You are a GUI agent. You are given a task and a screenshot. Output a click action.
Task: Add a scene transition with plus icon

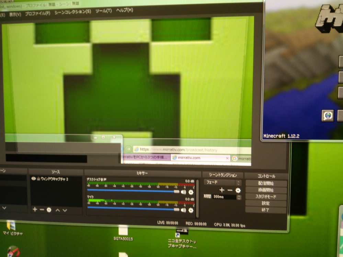click(x=222, y=190)
